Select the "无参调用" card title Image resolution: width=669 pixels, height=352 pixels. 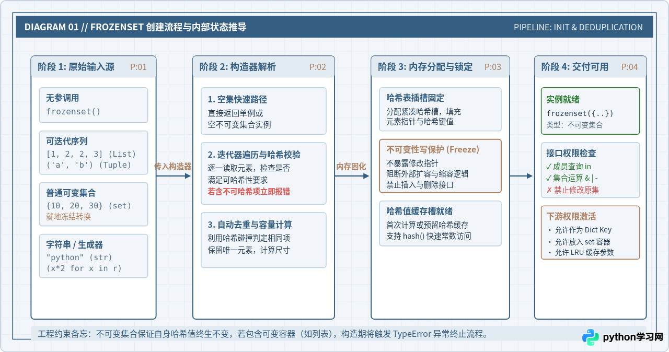tap(63, 98)
